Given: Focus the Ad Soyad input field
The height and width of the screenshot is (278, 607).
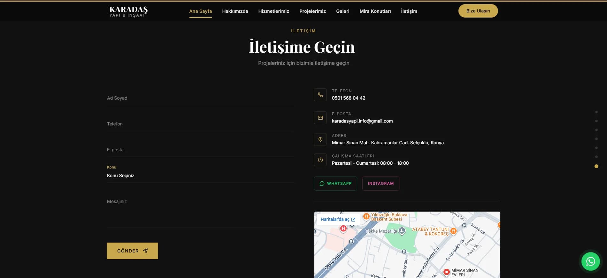Looking at the screenshot, I should coord(200,98).
